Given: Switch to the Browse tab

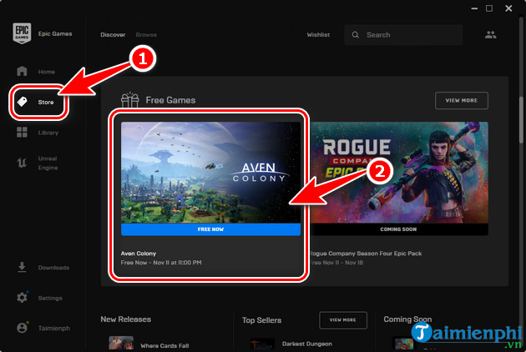Looking at the screenshot, I should tap(146, 34).
